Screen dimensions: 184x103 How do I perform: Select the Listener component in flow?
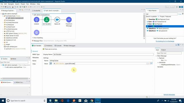pos(37,20)
